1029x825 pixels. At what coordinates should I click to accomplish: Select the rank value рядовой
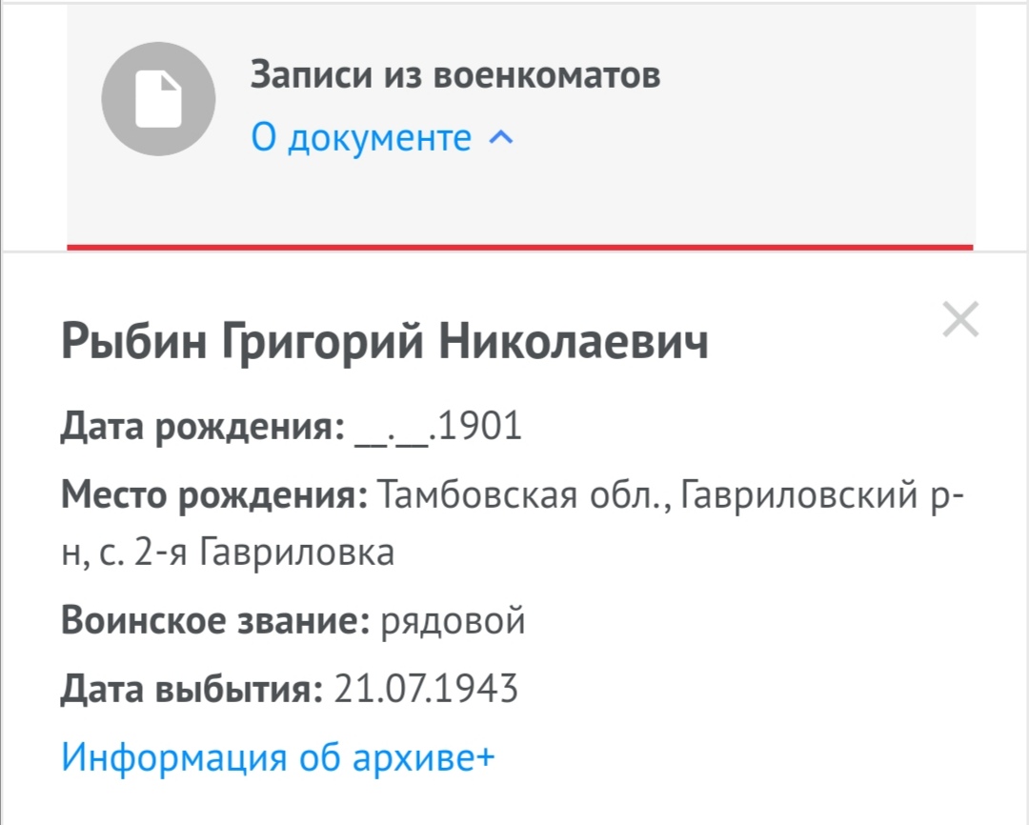(x=453, y=621)
